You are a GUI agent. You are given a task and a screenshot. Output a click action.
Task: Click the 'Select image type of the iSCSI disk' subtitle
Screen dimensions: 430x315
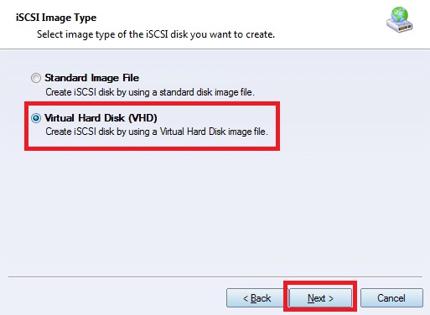coord(156,34)
